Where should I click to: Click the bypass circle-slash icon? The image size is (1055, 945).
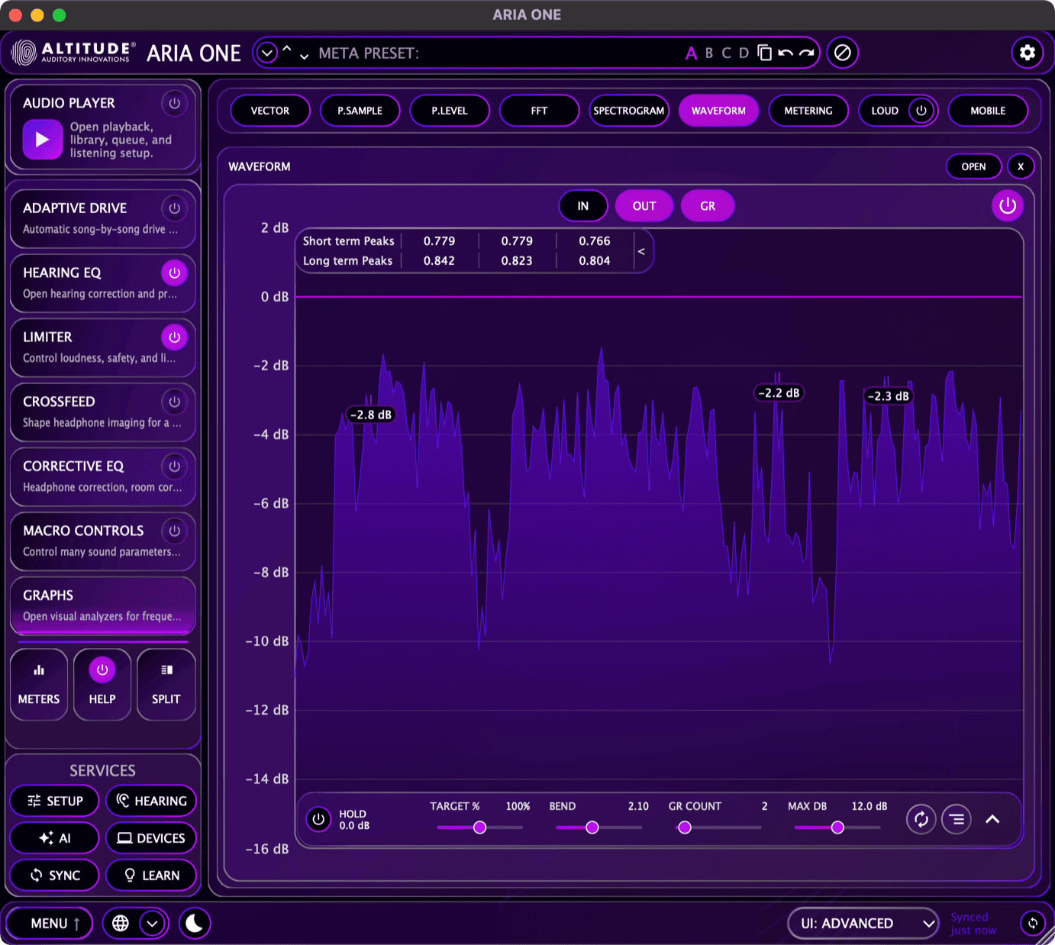(843, 53)
